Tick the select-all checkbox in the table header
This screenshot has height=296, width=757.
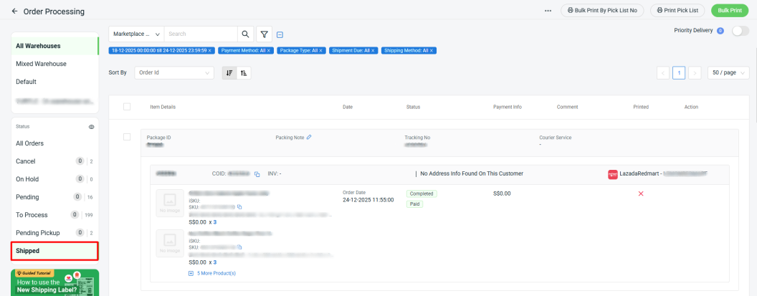point(127,107)
